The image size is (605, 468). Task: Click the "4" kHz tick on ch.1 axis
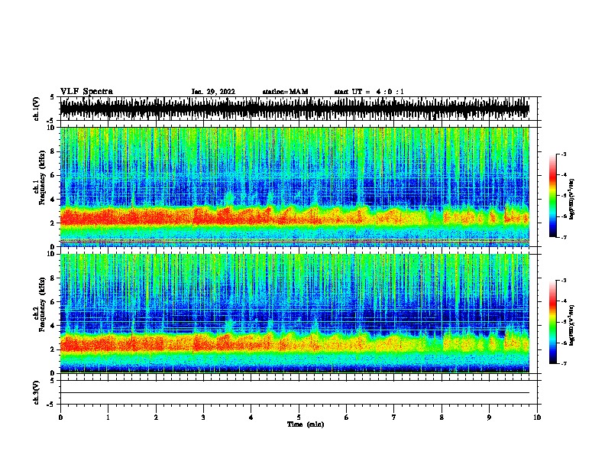pos(54,200)
